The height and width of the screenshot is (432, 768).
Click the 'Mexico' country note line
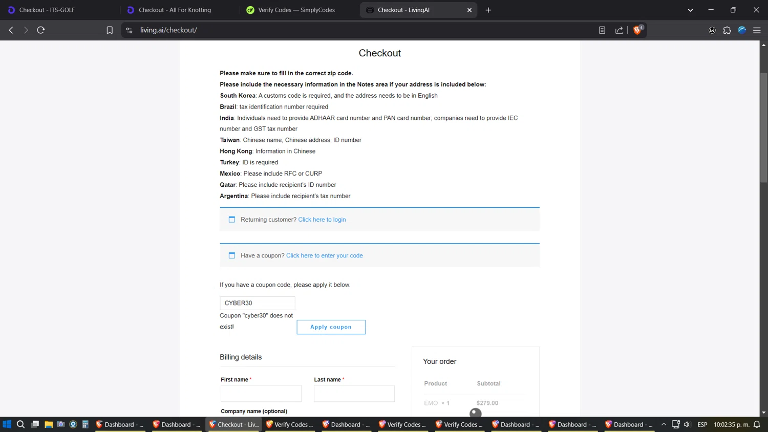(x=271, y=174)
